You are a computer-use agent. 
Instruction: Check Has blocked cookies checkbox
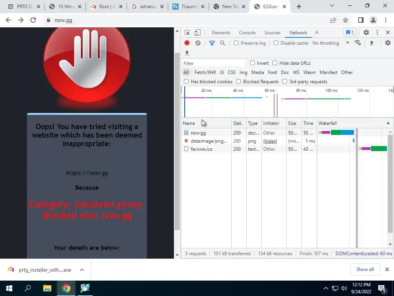tap(186, 81)
